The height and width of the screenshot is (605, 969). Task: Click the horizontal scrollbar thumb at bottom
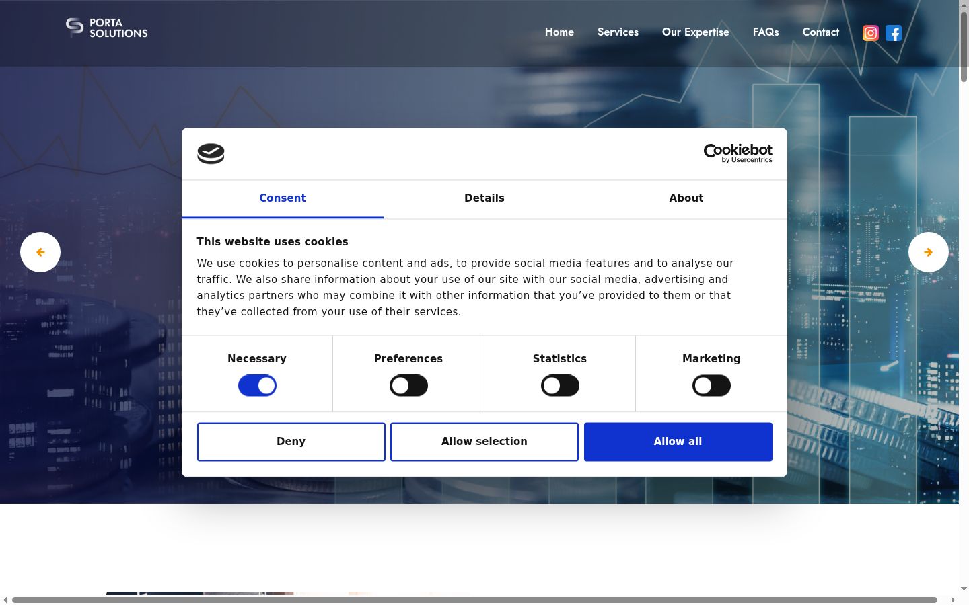(x=474, y=600)
